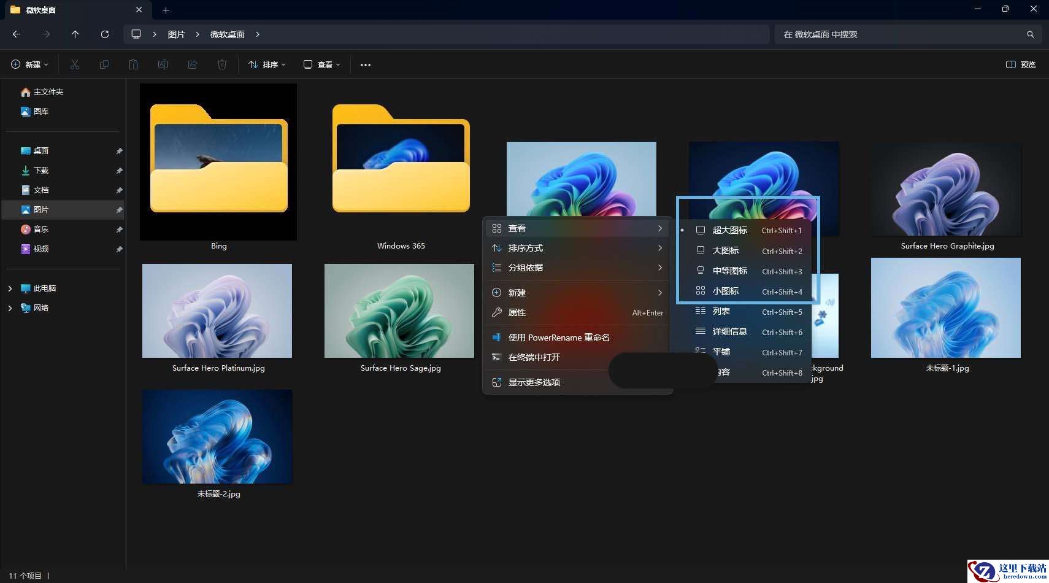This screenshot has height=583, width=1049.
Task: Refresh the current folder
Action: (x=105, y=34)
